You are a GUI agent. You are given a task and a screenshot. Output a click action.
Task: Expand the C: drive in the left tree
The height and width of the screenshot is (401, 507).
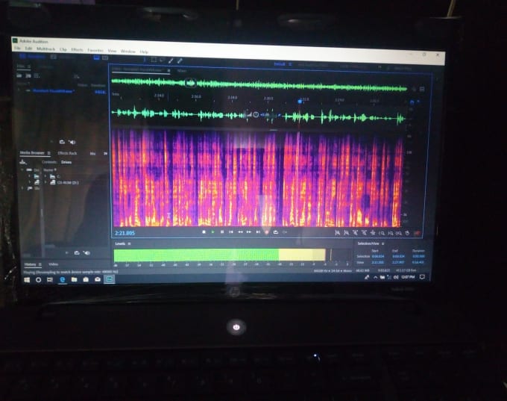click(x=30, y=176)
